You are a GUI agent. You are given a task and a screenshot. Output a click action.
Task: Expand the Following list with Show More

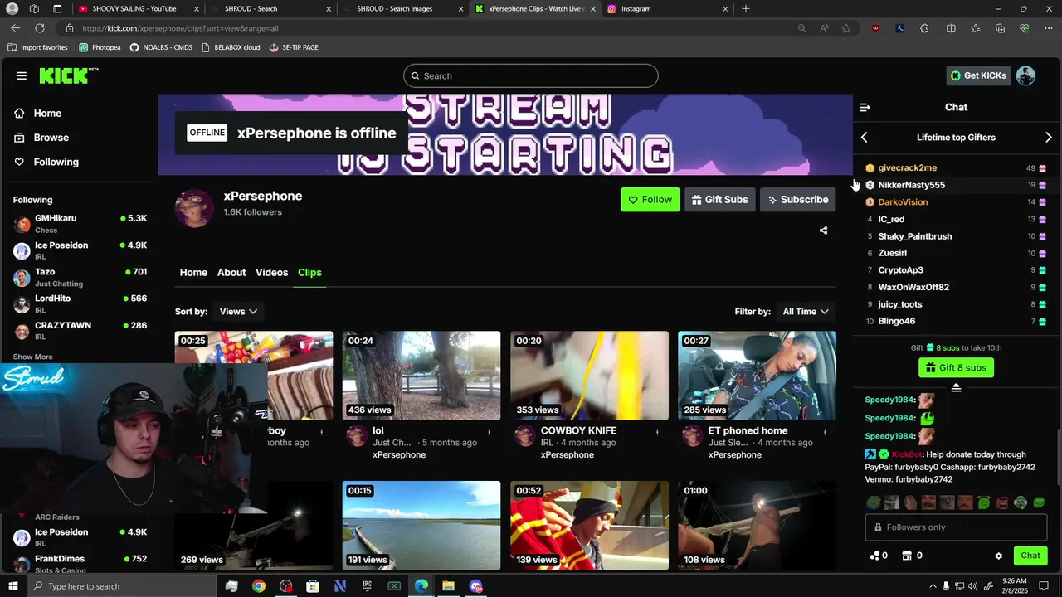[33, 357]
